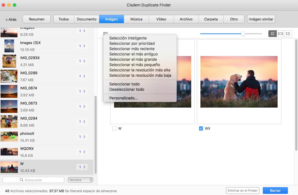
Task: Switch to the Documento tab
Action: pyautogui.click(x=87, y=19)
